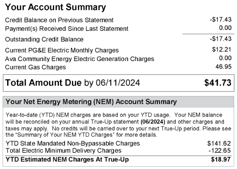Click the Total Electric Minimum Delivery Charges label
The height and width of the screenshot is (169, 237).
pos(63,151)
